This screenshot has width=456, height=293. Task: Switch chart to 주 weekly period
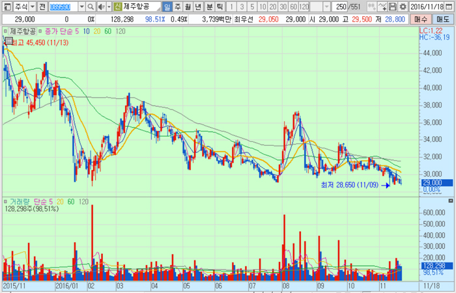point(177,7)
